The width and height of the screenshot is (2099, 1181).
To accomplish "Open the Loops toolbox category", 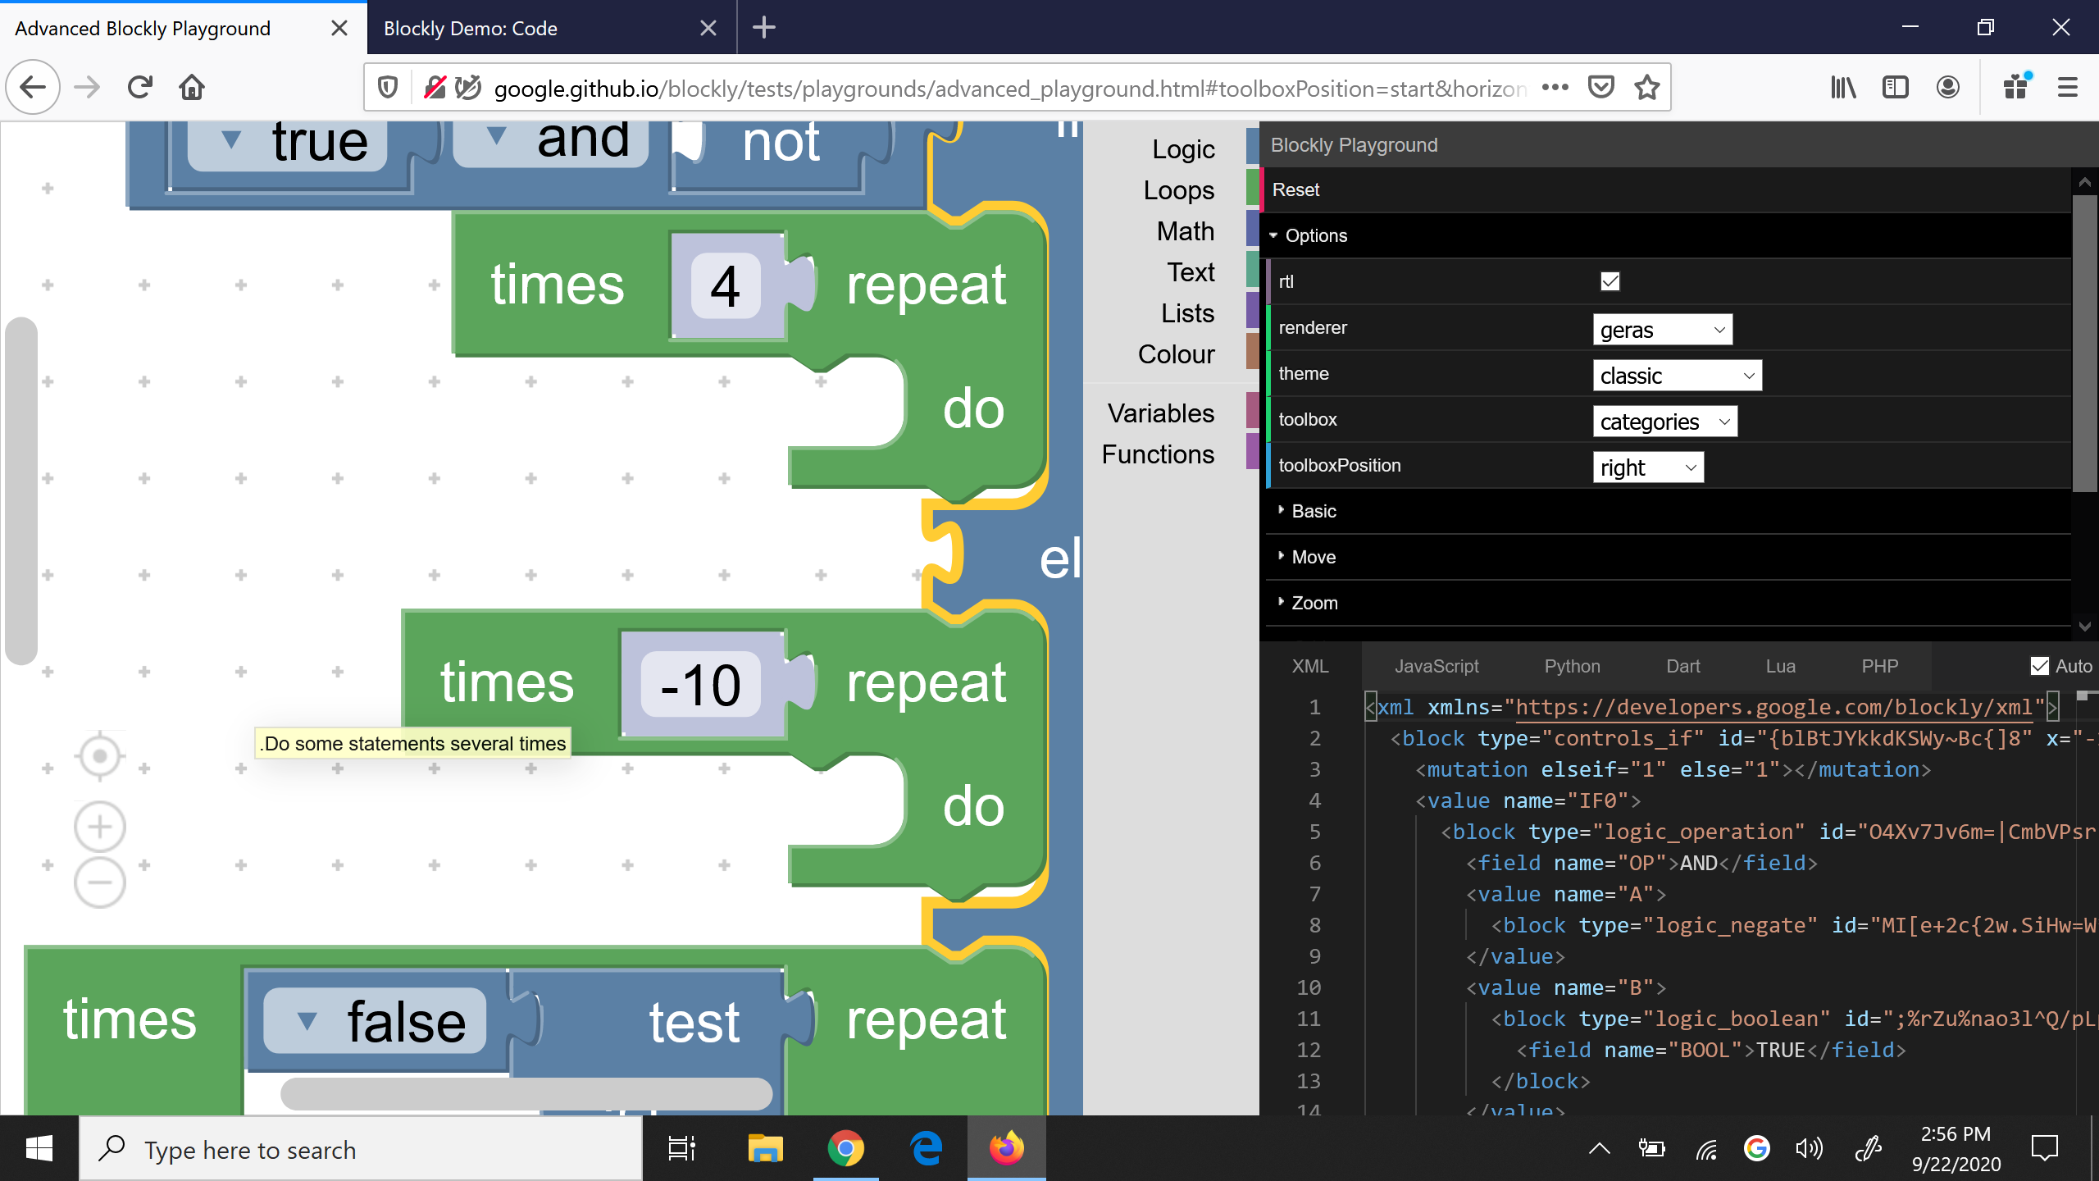I will click(x=1178, y=190).
